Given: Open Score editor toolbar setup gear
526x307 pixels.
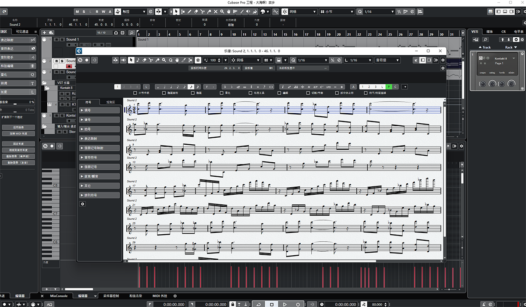Looking at the screenshot, I should pos(443,60).
